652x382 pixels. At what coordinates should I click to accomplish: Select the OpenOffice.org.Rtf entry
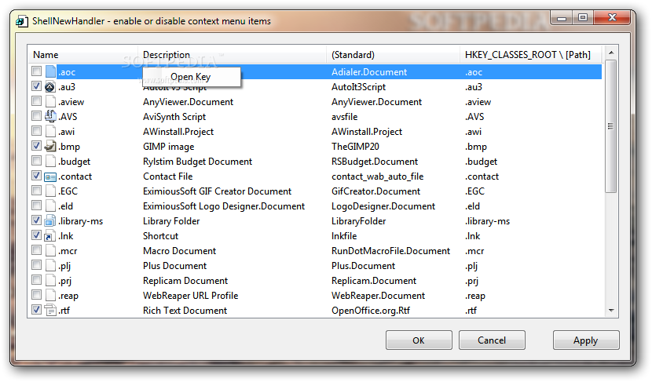click(x=371, y=311)
